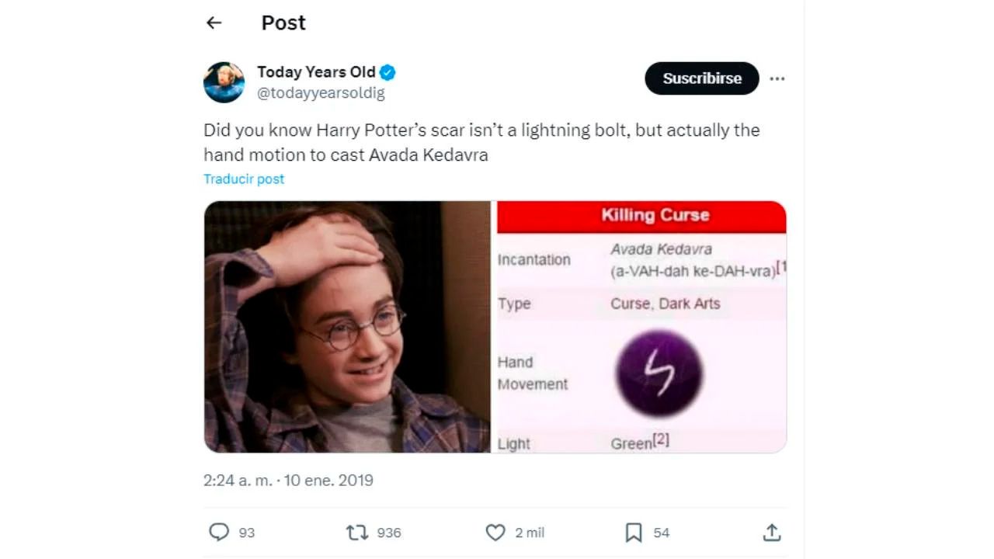This screenshot has width=994, height=559.
Task: Click the 2 mil likes count
Action: point(530,533)
